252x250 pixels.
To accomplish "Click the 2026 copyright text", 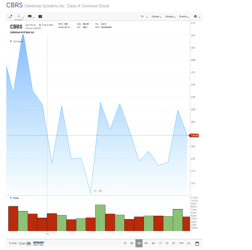I will click(13, 243).
